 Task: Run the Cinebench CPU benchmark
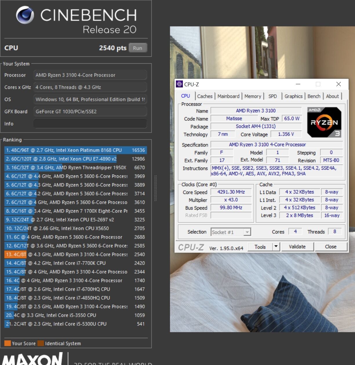coord(138,48)
